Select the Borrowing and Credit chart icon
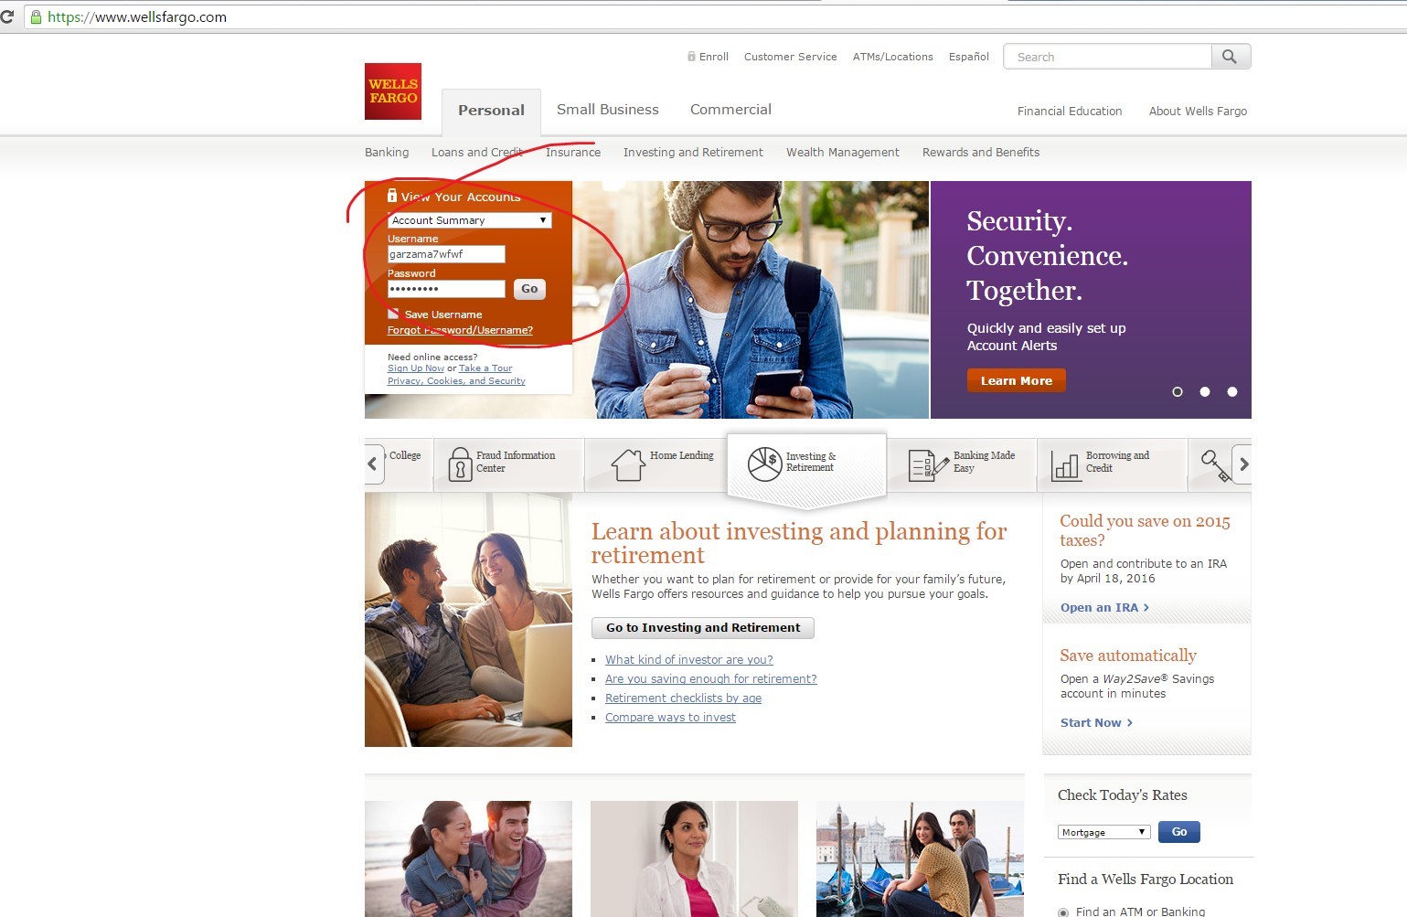The width and height of the screenshot is (1407, 917). click(x=1066, y=465)
